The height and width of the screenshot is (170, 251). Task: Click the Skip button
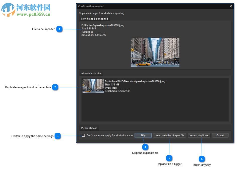(143, 135)
